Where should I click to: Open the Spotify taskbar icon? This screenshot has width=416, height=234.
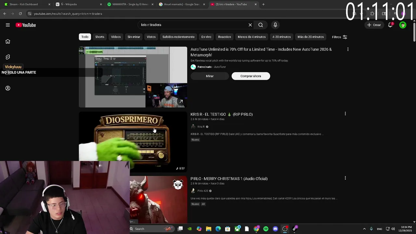[266, 229]
